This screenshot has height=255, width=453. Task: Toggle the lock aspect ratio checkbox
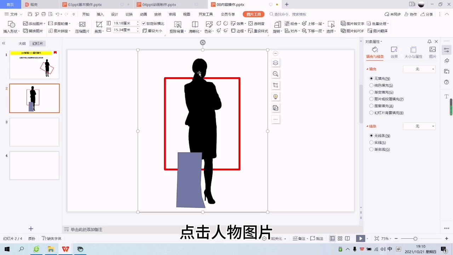144,23
